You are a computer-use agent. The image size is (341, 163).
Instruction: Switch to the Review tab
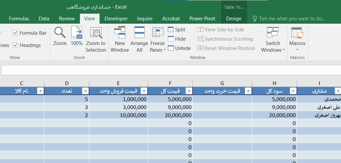pos(67,19)
